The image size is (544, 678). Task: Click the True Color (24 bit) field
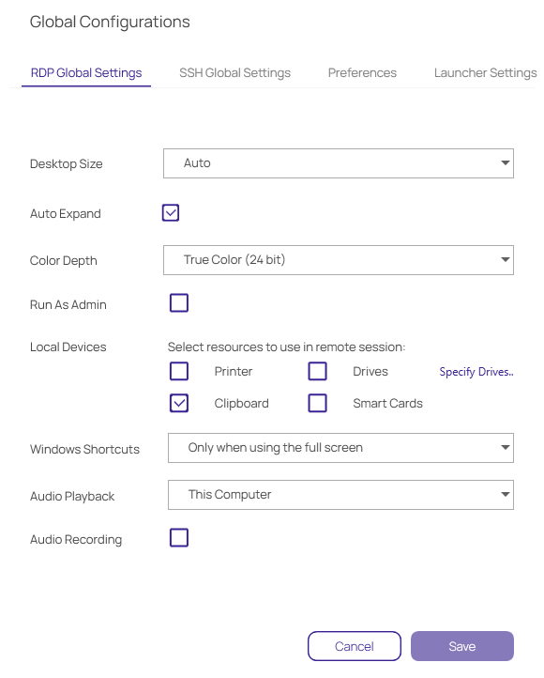pos(338,260)
